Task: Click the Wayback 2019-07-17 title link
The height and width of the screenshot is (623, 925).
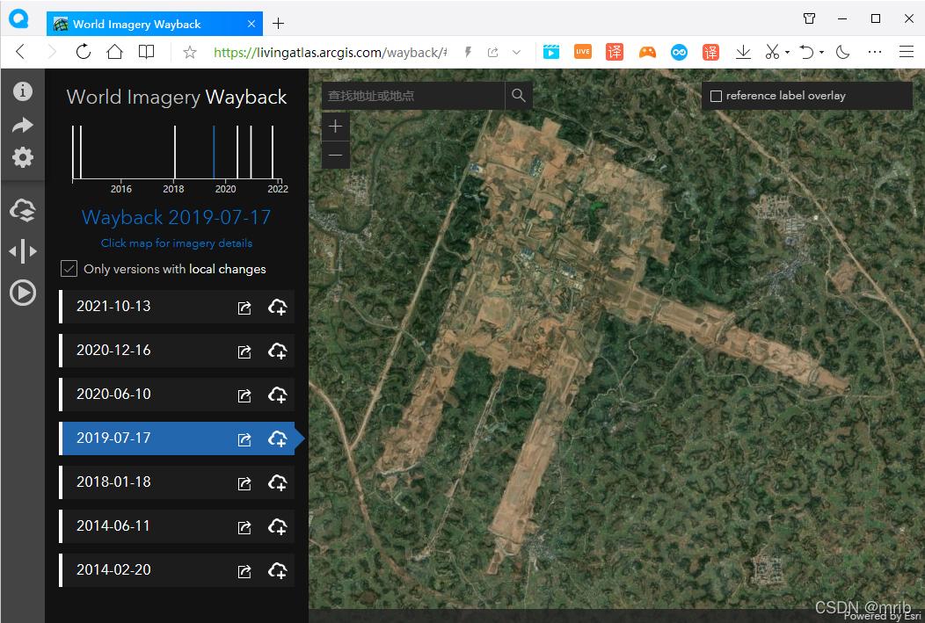Action: (177, 218)
